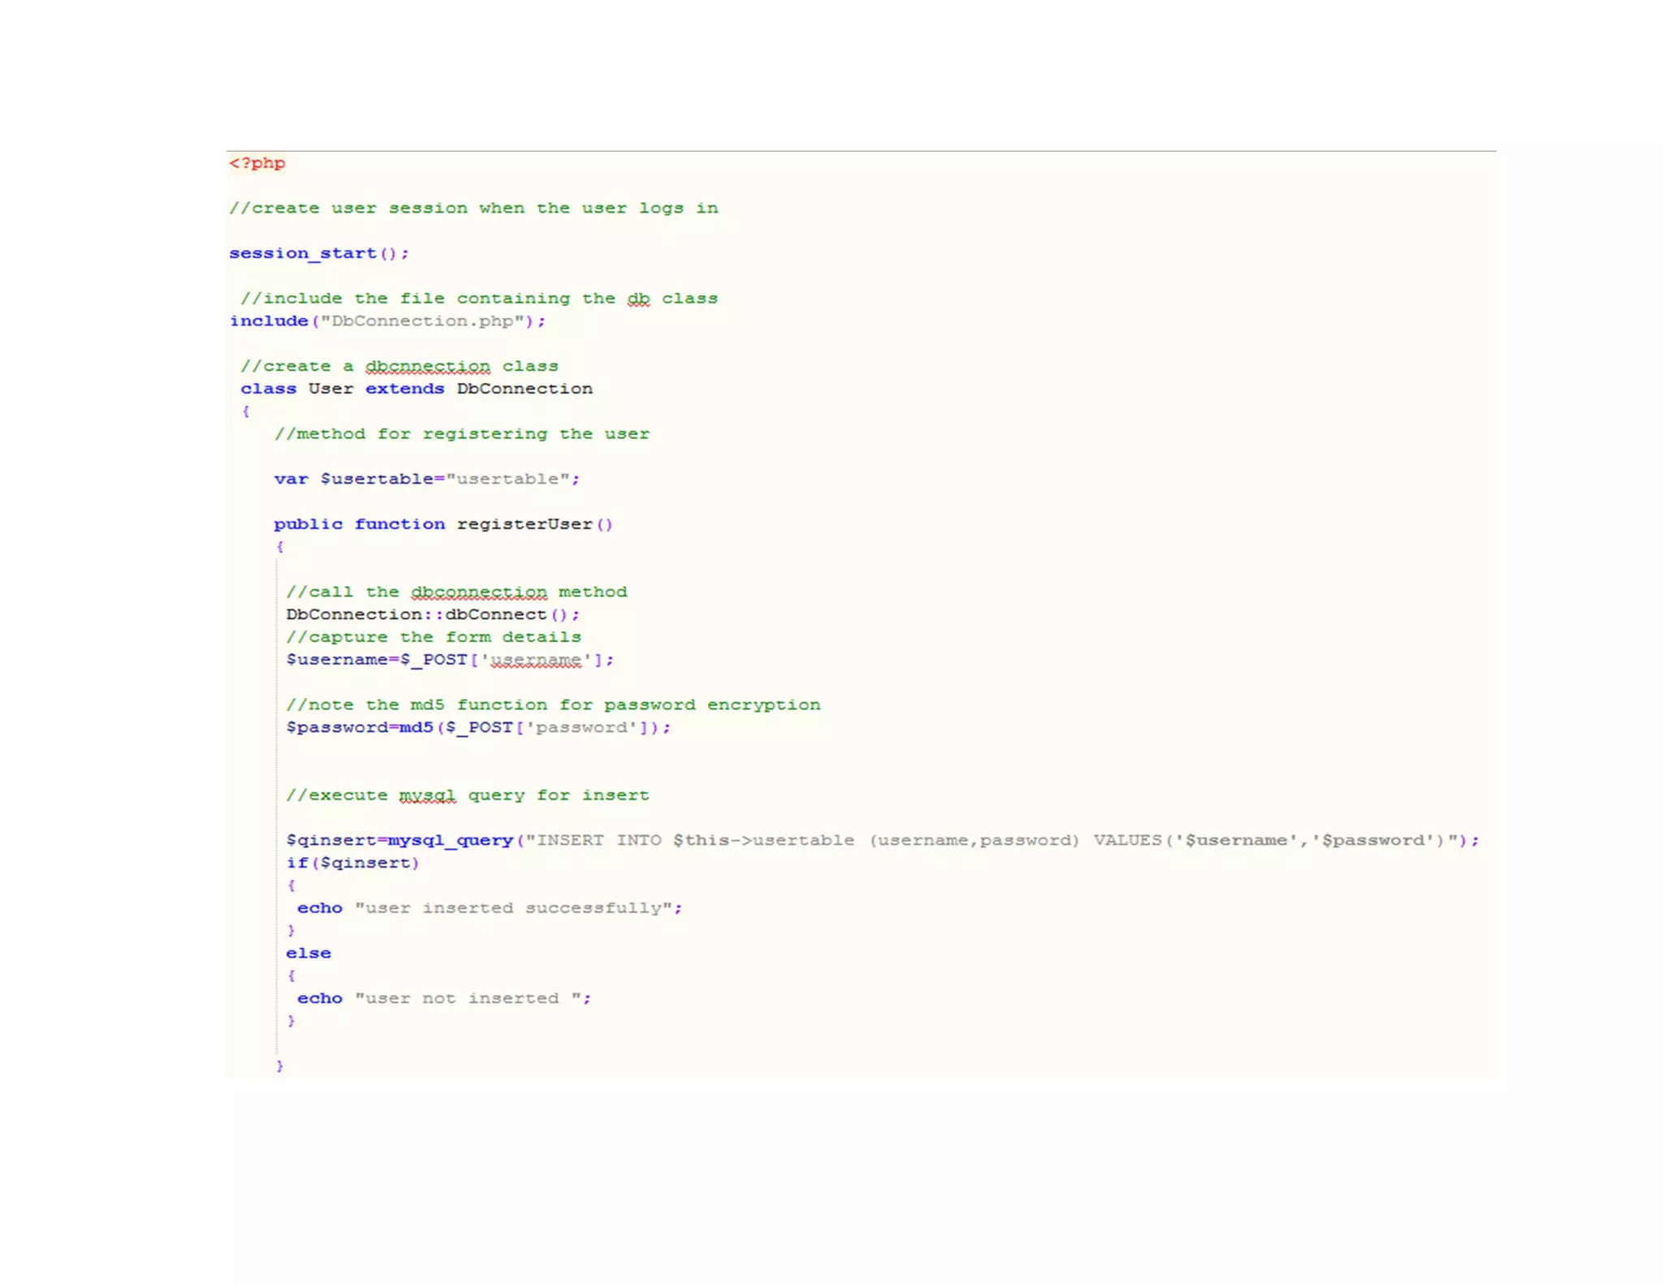Viewport: 1663px width, 1284px height.
Task: Click the comment about creating user session
Action: point(473,209)
